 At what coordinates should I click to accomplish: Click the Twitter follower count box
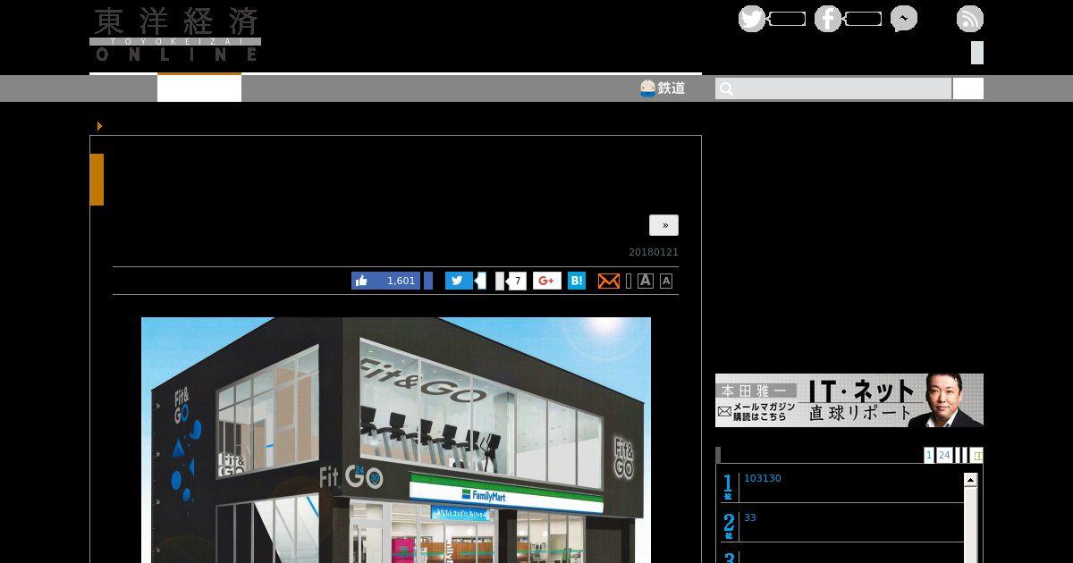point(787,19)
